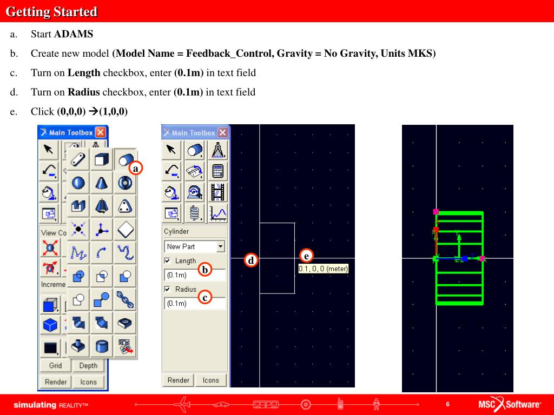Screen dimensions: 554x415
Task: Click the solid blue isometric cube icon
Action: click(x=50, y=324)
